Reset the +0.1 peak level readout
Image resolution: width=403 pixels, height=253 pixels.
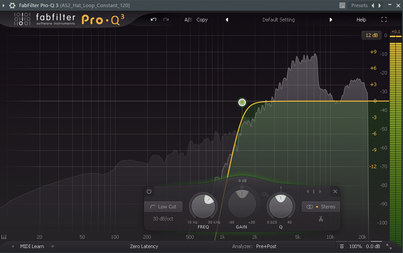coord(395,32)
